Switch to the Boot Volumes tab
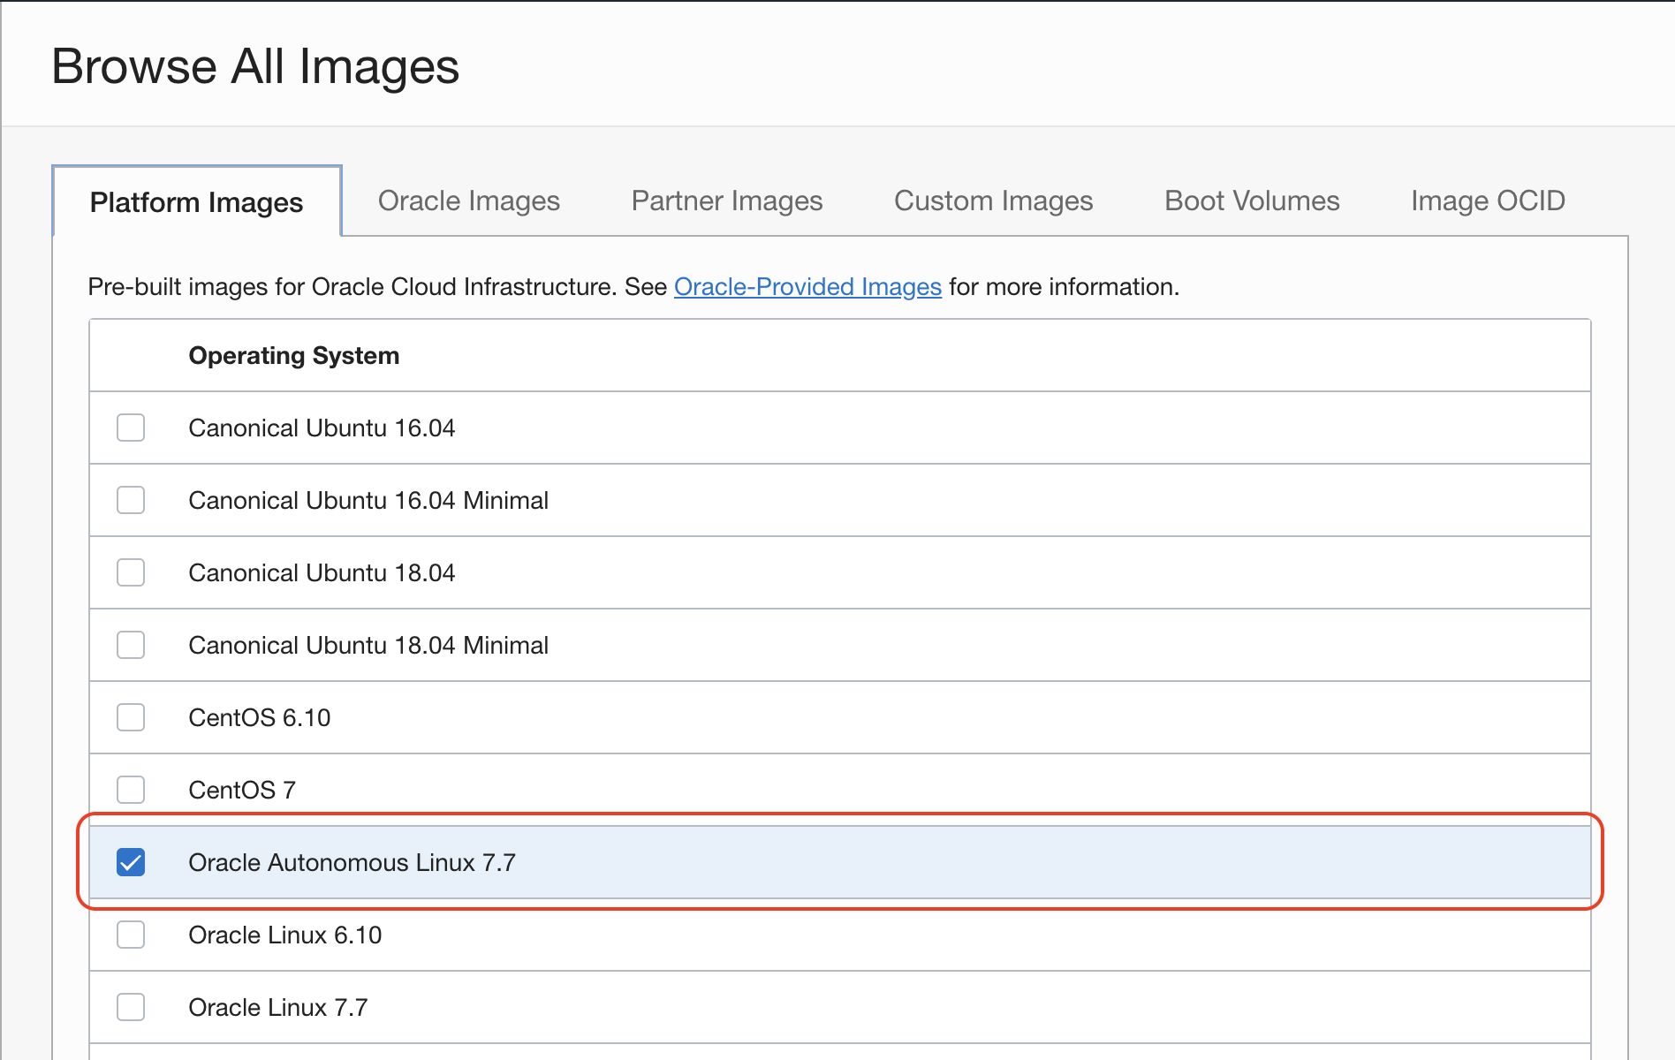 (1252, 201)
